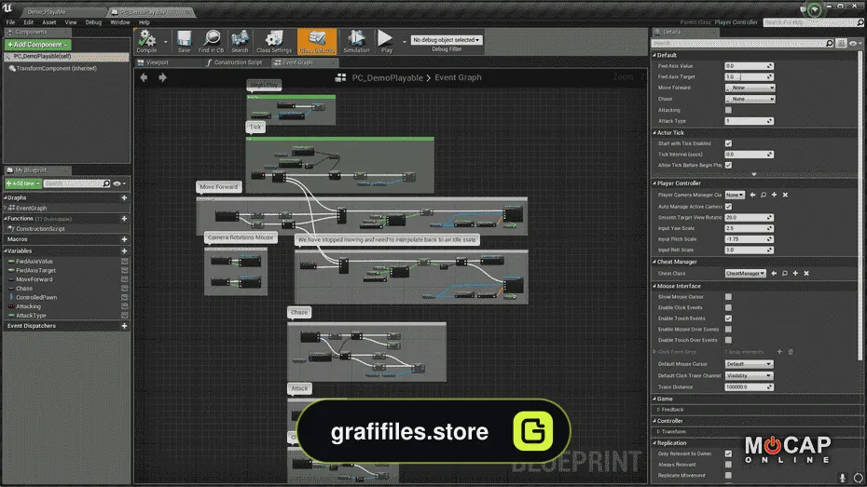This screenshot has width=867, height=487.
Task: Click search magnifier in My Blueprint panel
Action: 106,183
